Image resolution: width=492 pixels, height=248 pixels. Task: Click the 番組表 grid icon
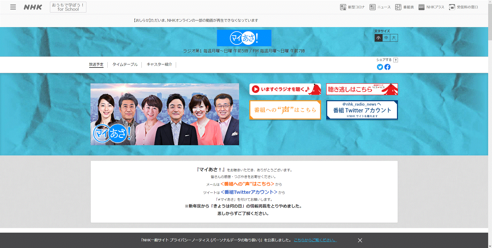tap(398, 7)
